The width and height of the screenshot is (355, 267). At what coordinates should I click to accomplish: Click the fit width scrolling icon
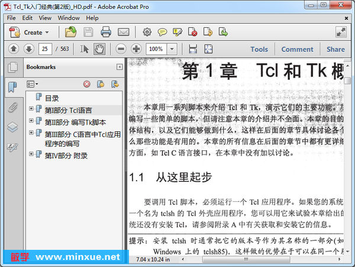(x=193, y=49)
